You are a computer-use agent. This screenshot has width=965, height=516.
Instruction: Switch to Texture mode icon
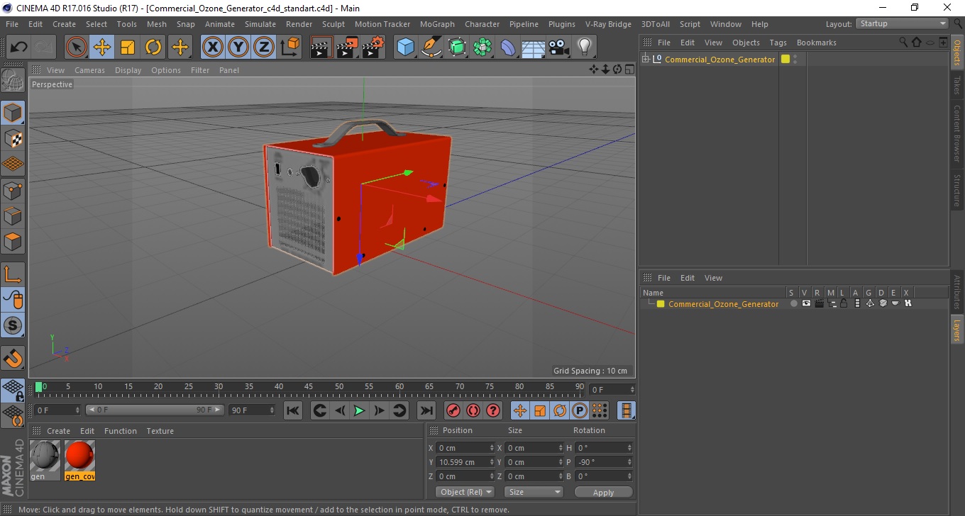(13, 138)
